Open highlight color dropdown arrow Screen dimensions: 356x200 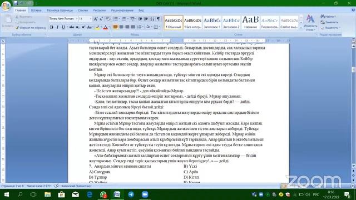[x=101, y=27]
